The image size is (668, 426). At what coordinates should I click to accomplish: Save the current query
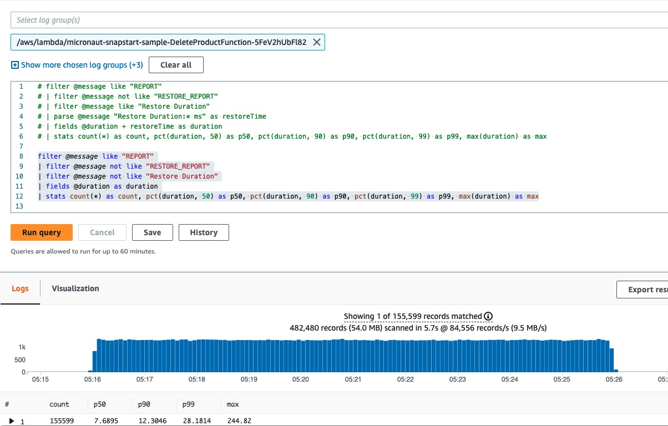153,232
